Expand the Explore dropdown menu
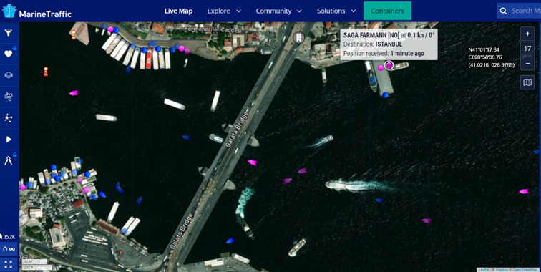541x272 pixels. point(224,11)
